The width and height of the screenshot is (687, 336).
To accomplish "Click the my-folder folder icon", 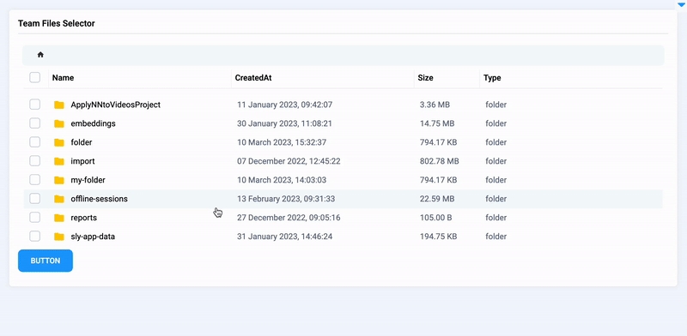I will tap(59, 180).
